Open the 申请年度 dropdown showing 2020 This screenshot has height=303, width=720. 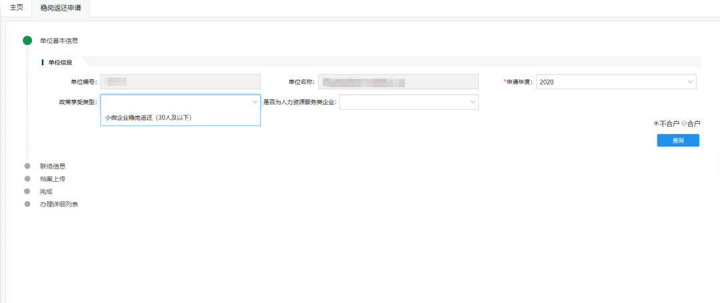tap(616, 82)
